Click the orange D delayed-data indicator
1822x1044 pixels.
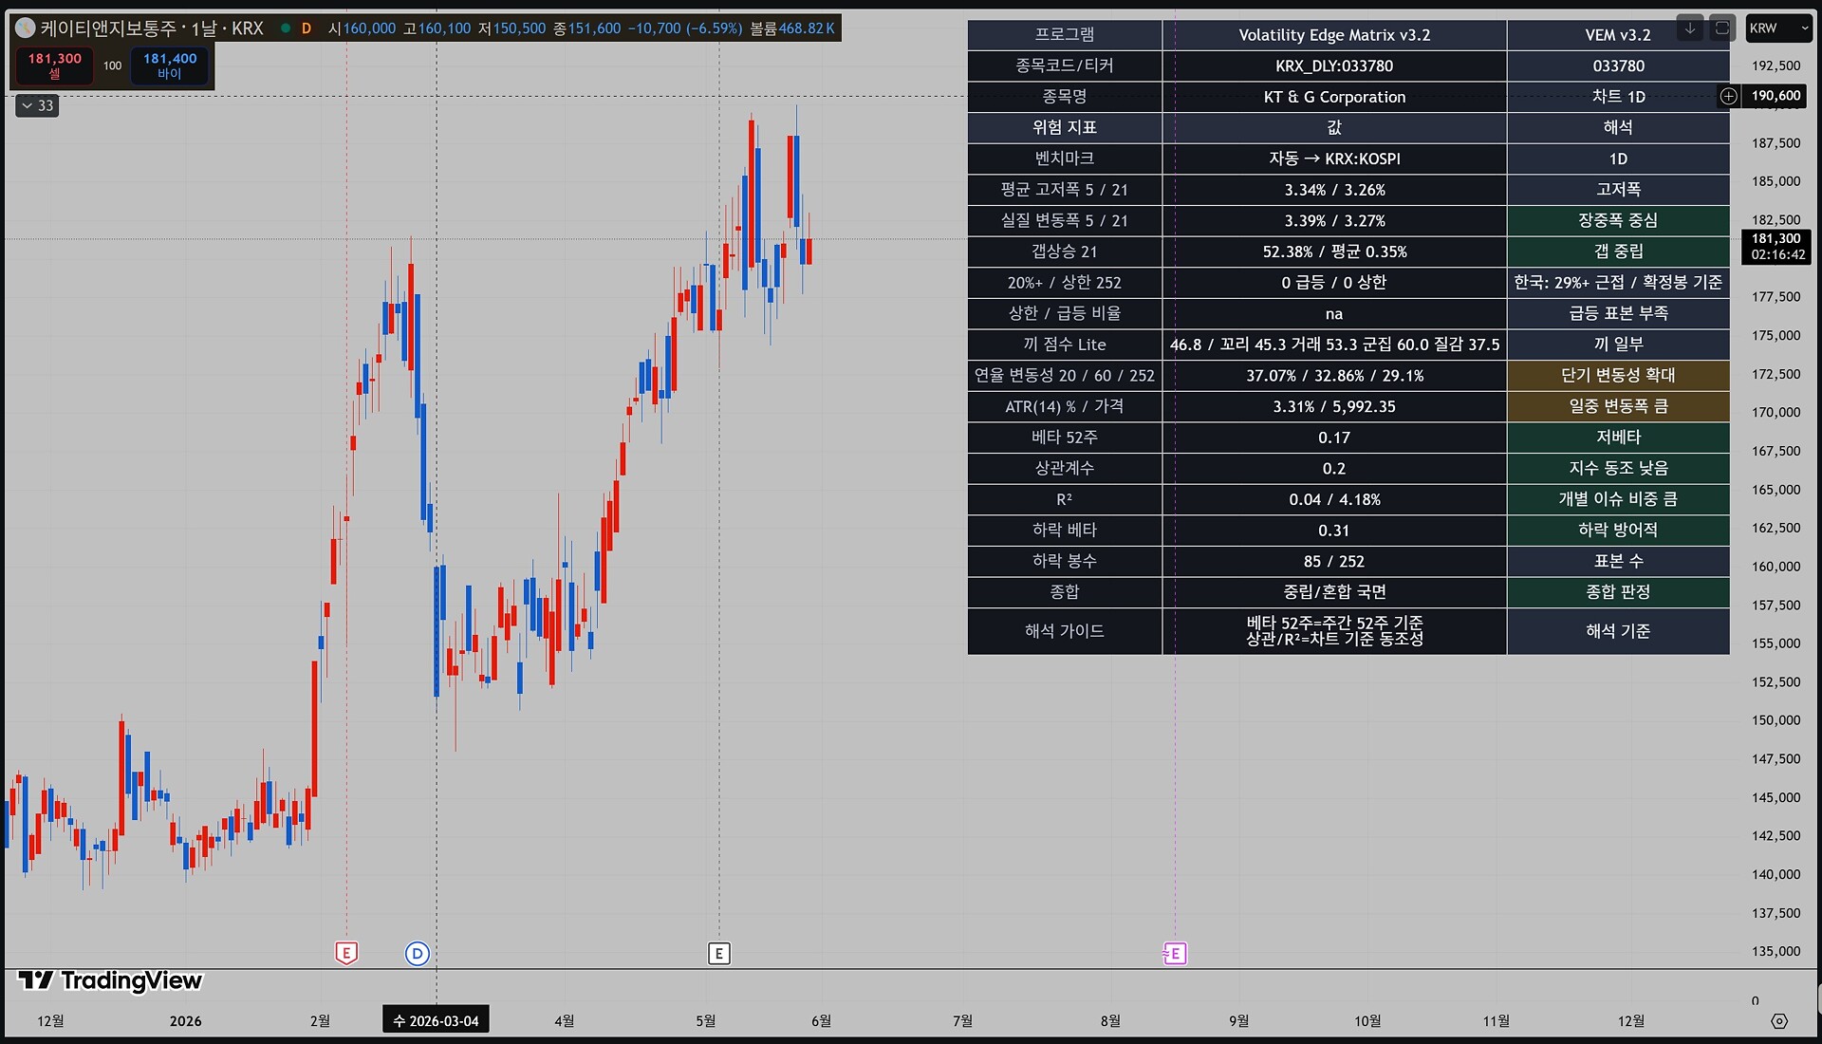[x=307, y=28]
